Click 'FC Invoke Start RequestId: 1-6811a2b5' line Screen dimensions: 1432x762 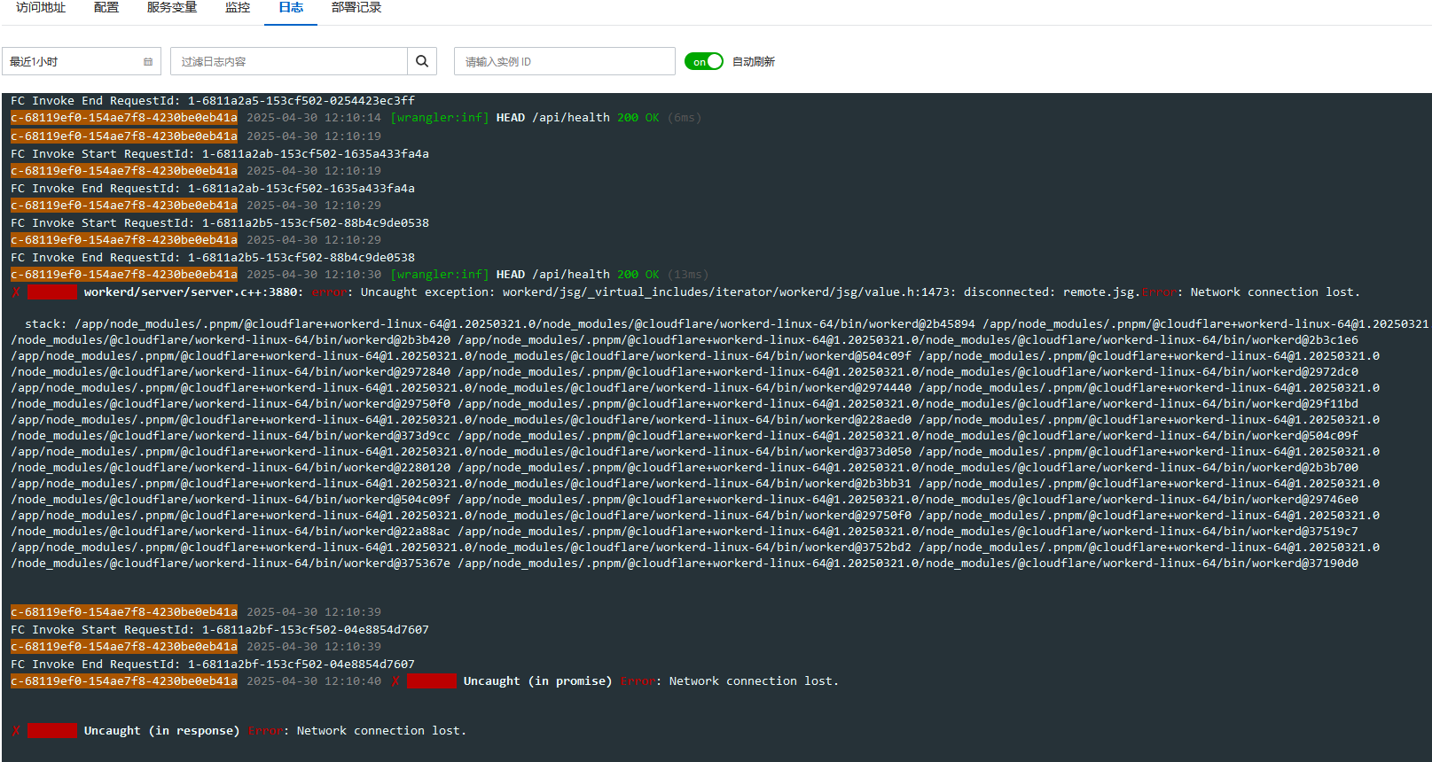point(220,223)
